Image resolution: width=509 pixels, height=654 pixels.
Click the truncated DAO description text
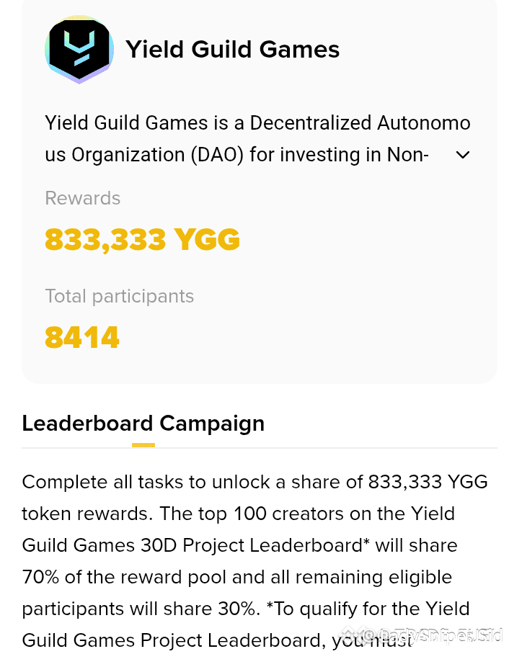[x=236, y=155]
